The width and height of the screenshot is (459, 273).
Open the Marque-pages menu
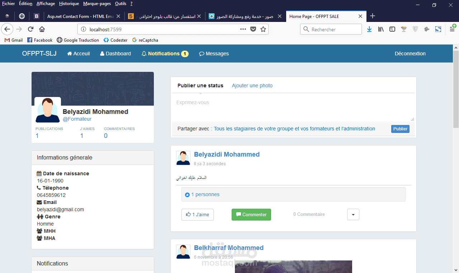[97, 4]
